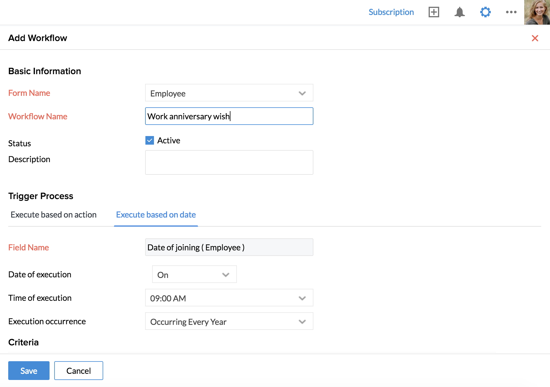Click the Description text area
550x387 pixels.
[229, 162]
